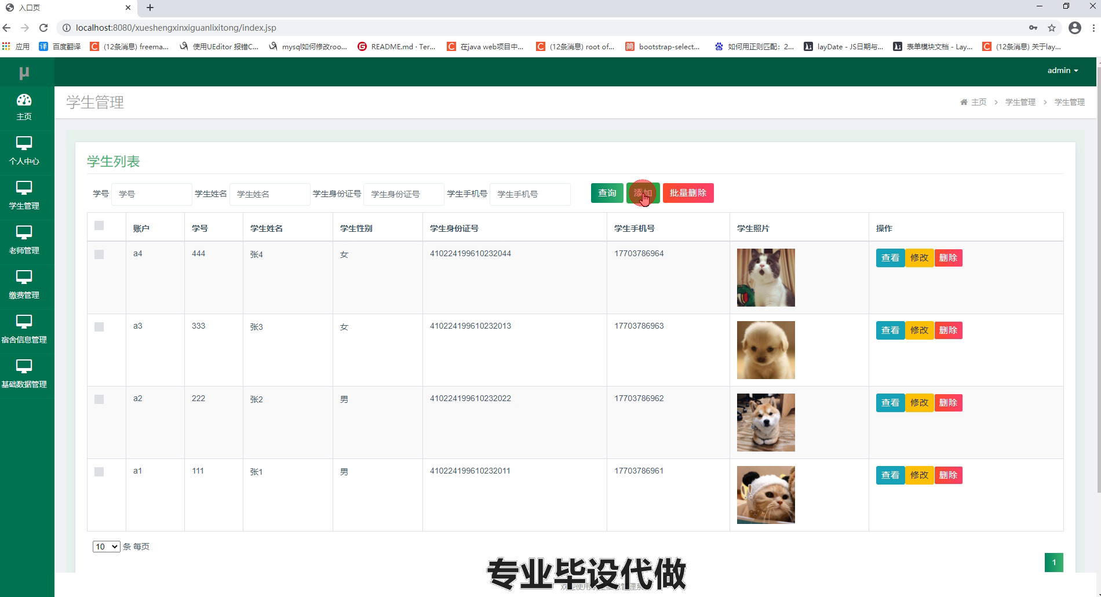Open 个人中心 monitor icon in sidebar

(24, 143)
